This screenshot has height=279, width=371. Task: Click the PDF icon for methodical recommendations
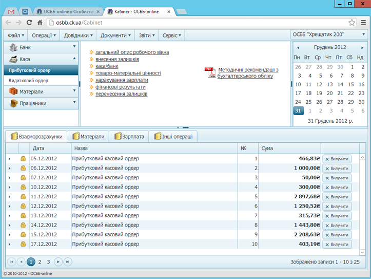210,72
